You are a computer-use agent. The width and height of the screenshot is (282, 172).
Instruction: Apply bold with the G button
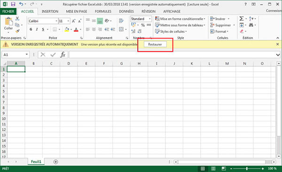31,29
